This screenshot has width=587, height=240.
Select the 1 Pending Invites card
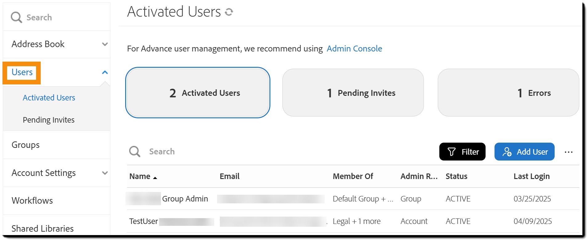tap(353, 93)
